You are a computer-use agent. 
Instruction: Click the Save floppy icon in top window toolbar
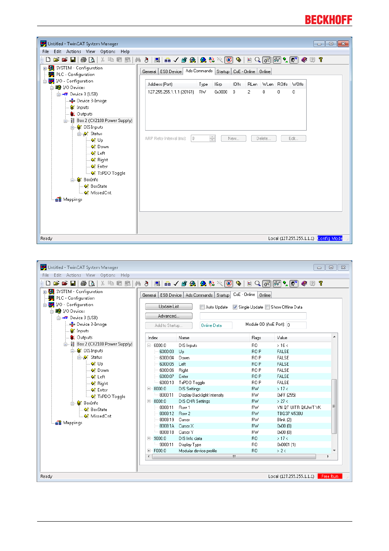(73, 60)
